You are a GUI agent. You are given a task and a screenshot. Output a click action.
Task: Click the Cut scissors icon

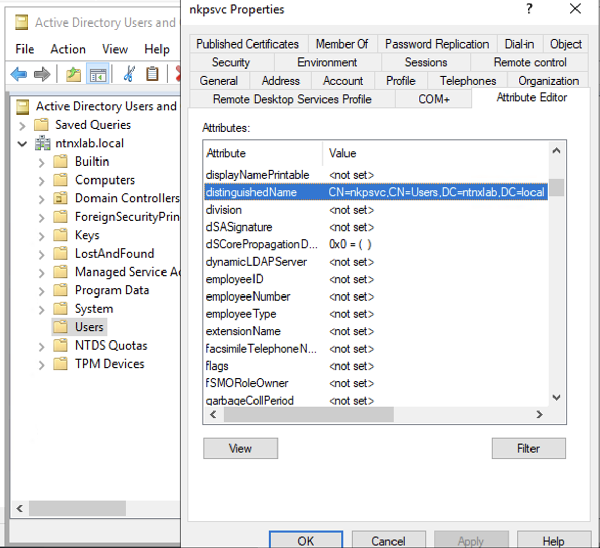click(x=129, y=74)
